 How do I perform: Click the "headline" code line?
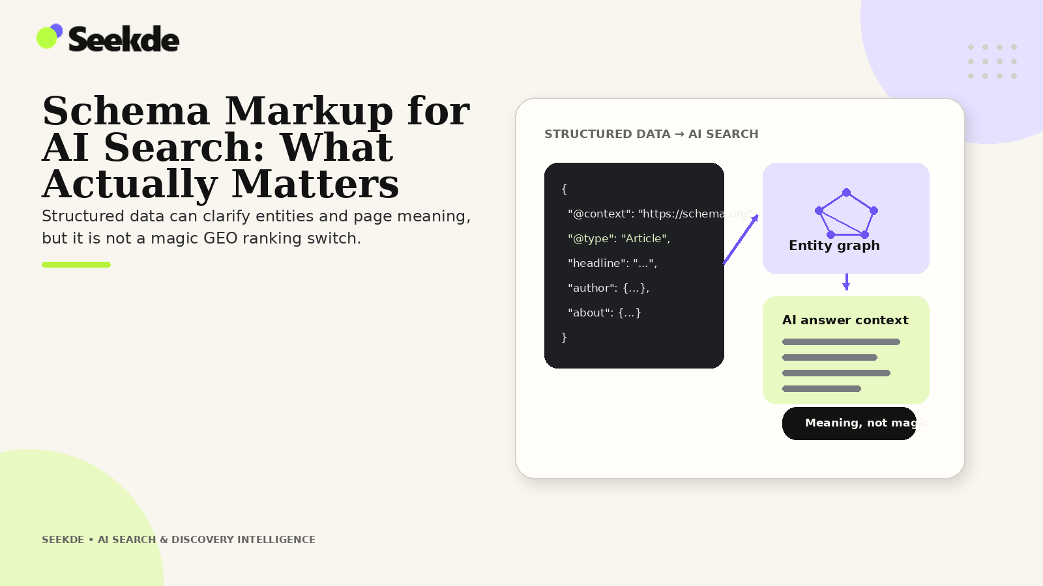pyautogui.click(x=612, y=263)
